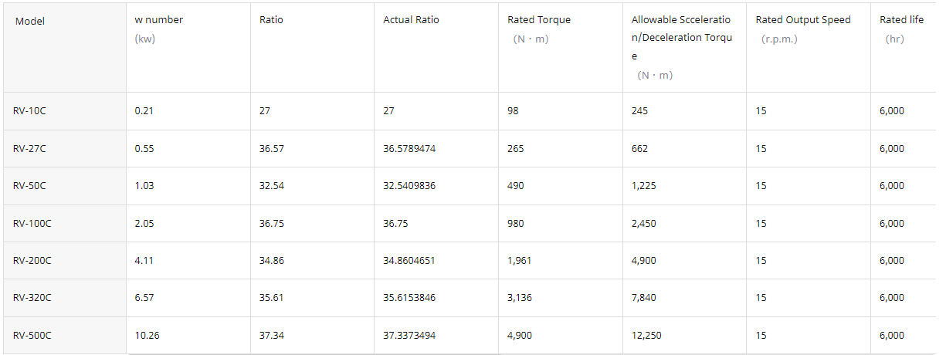The height and width of the screenshot is (355, 946).
Task: Select the Rated Output Speed header
Action: [803, 20]
